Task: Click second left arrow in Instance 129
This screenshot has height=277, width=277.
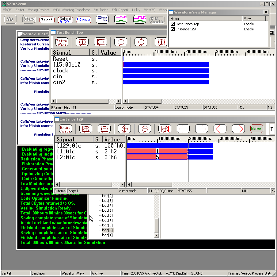Action: tap(220, 129)
